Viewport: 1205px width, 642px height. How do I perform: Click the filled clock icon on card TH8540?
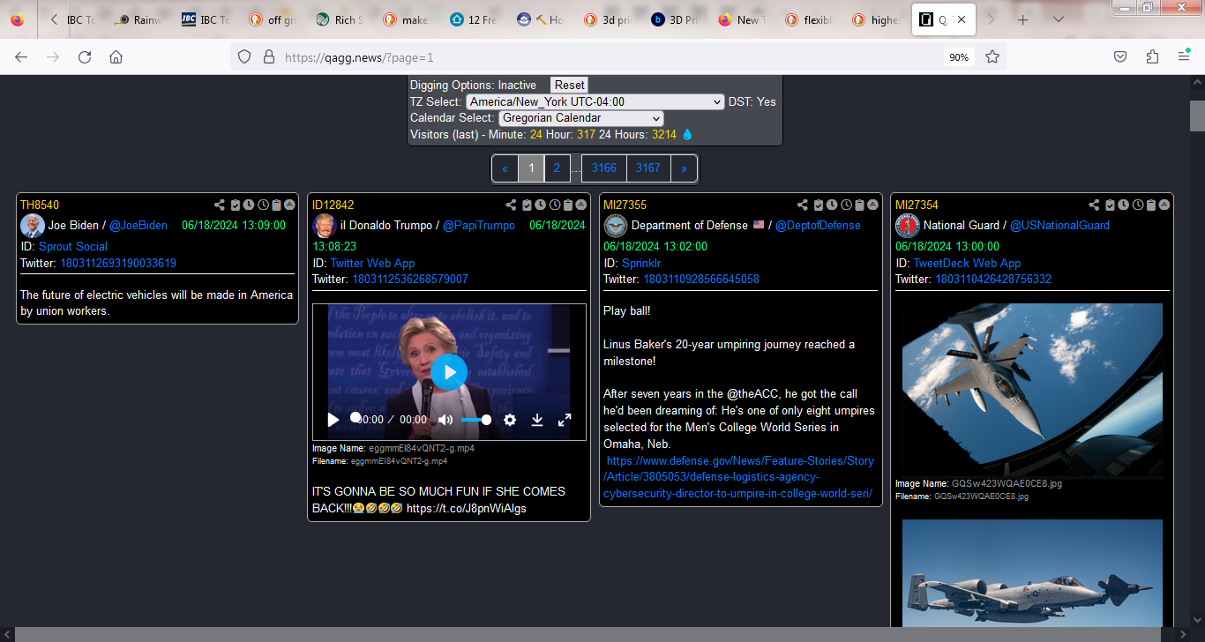[249, 205]
